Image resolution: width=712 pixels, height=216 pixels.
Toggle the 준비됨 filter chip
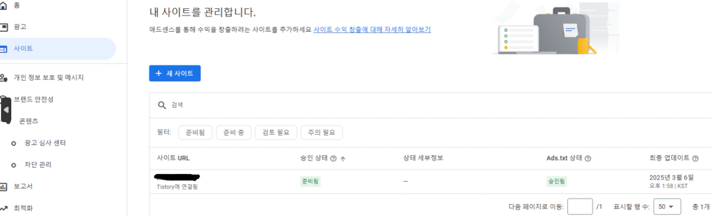[x=195, y=132]
